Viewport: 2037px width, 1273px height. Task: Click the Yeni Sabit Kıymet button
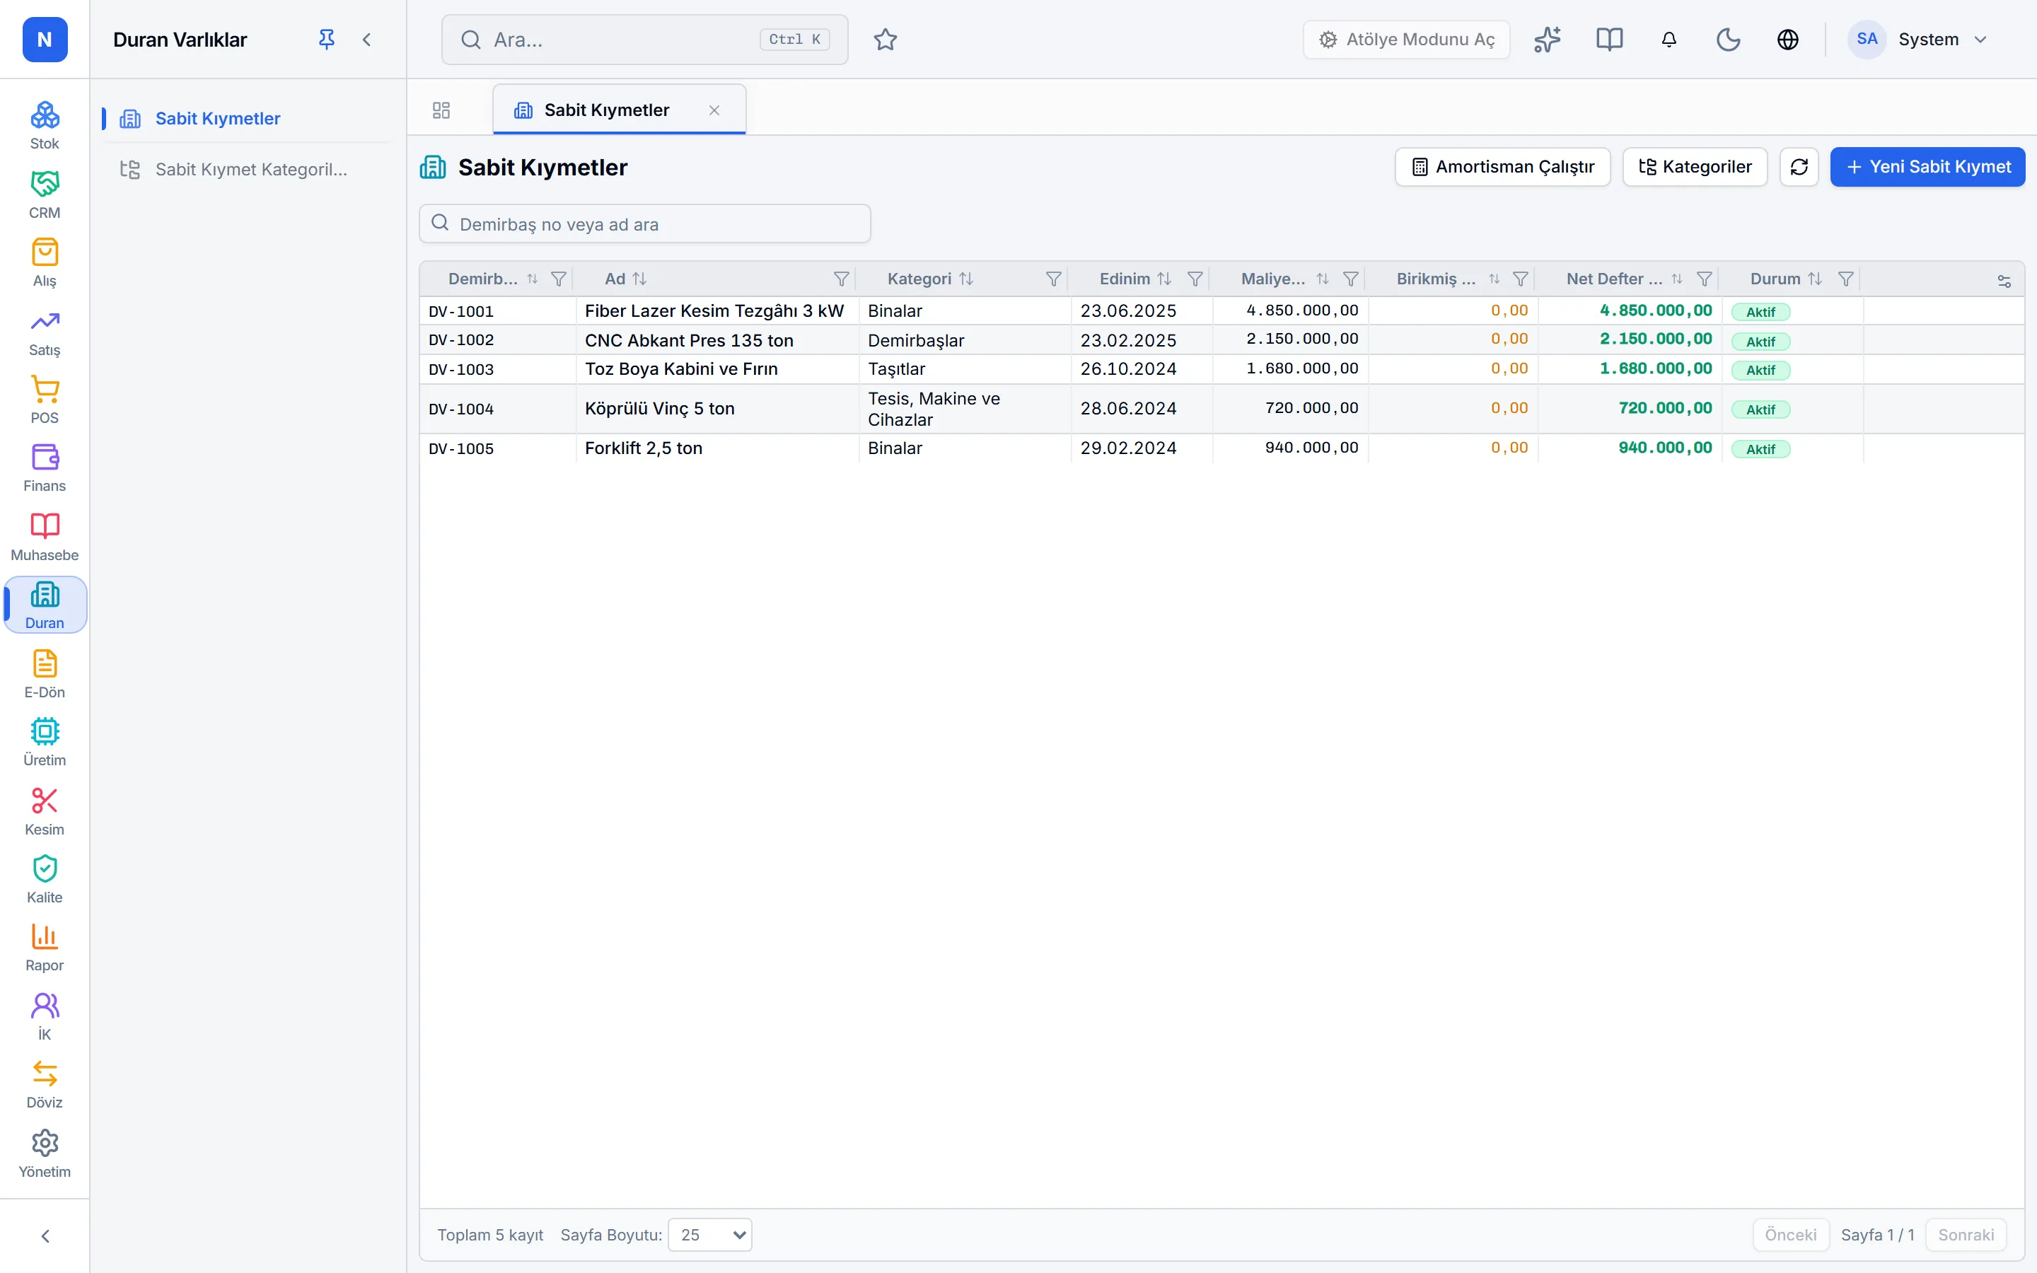[x=1927, y=167]
